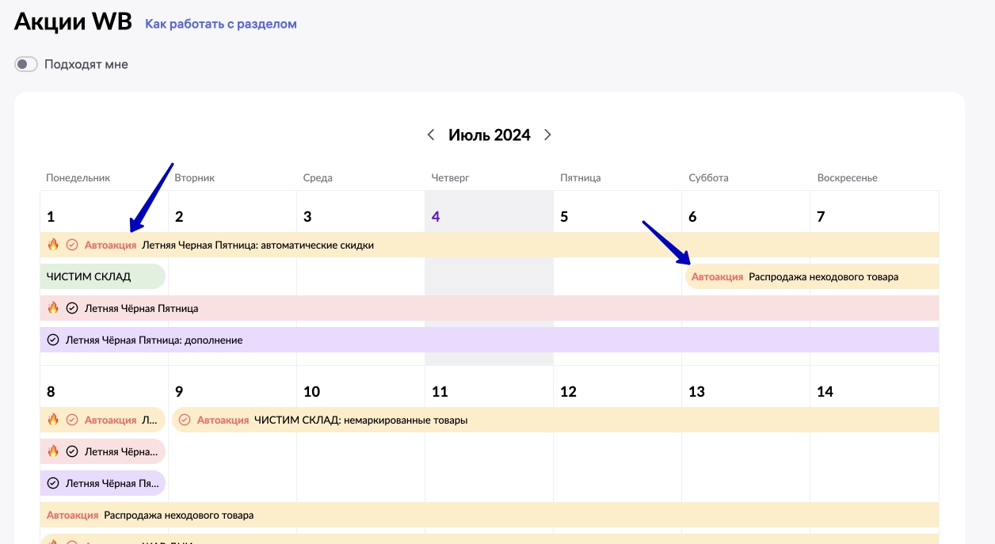This screenshot has height=544, width=995.
Task: Open 'Летняя Чёрная Пятница: дополнение' purple promo
Action: 490,340
